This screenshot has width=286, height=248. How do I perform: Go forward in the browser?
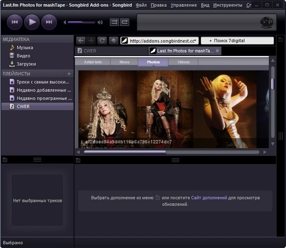point(91,40)
